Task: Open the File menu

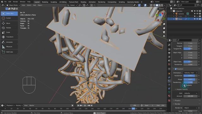Action: [5, 2]
